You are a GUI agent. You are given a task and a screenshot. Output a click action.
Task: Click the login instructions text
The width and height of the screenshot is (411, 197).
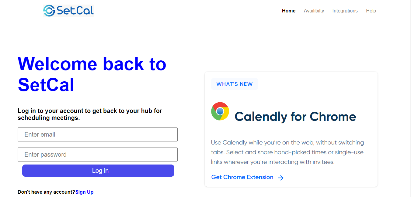click(x=90, y=114)
